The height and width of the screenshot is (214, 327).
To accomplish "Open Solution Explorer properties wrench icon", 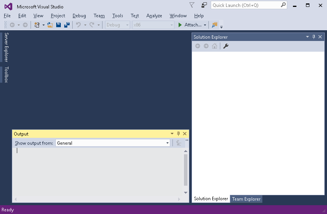I will 226,46.
